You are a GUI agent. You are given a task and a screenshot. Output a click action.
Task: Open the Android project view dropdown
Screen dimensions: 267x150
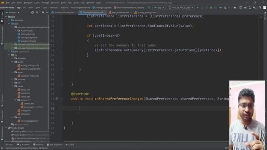tap(13, 12)
